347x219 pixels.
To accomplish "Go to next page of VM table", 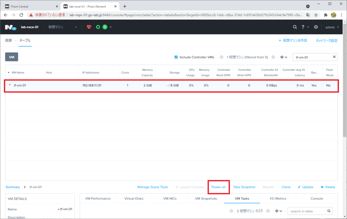I will click(x=273, y=57).
